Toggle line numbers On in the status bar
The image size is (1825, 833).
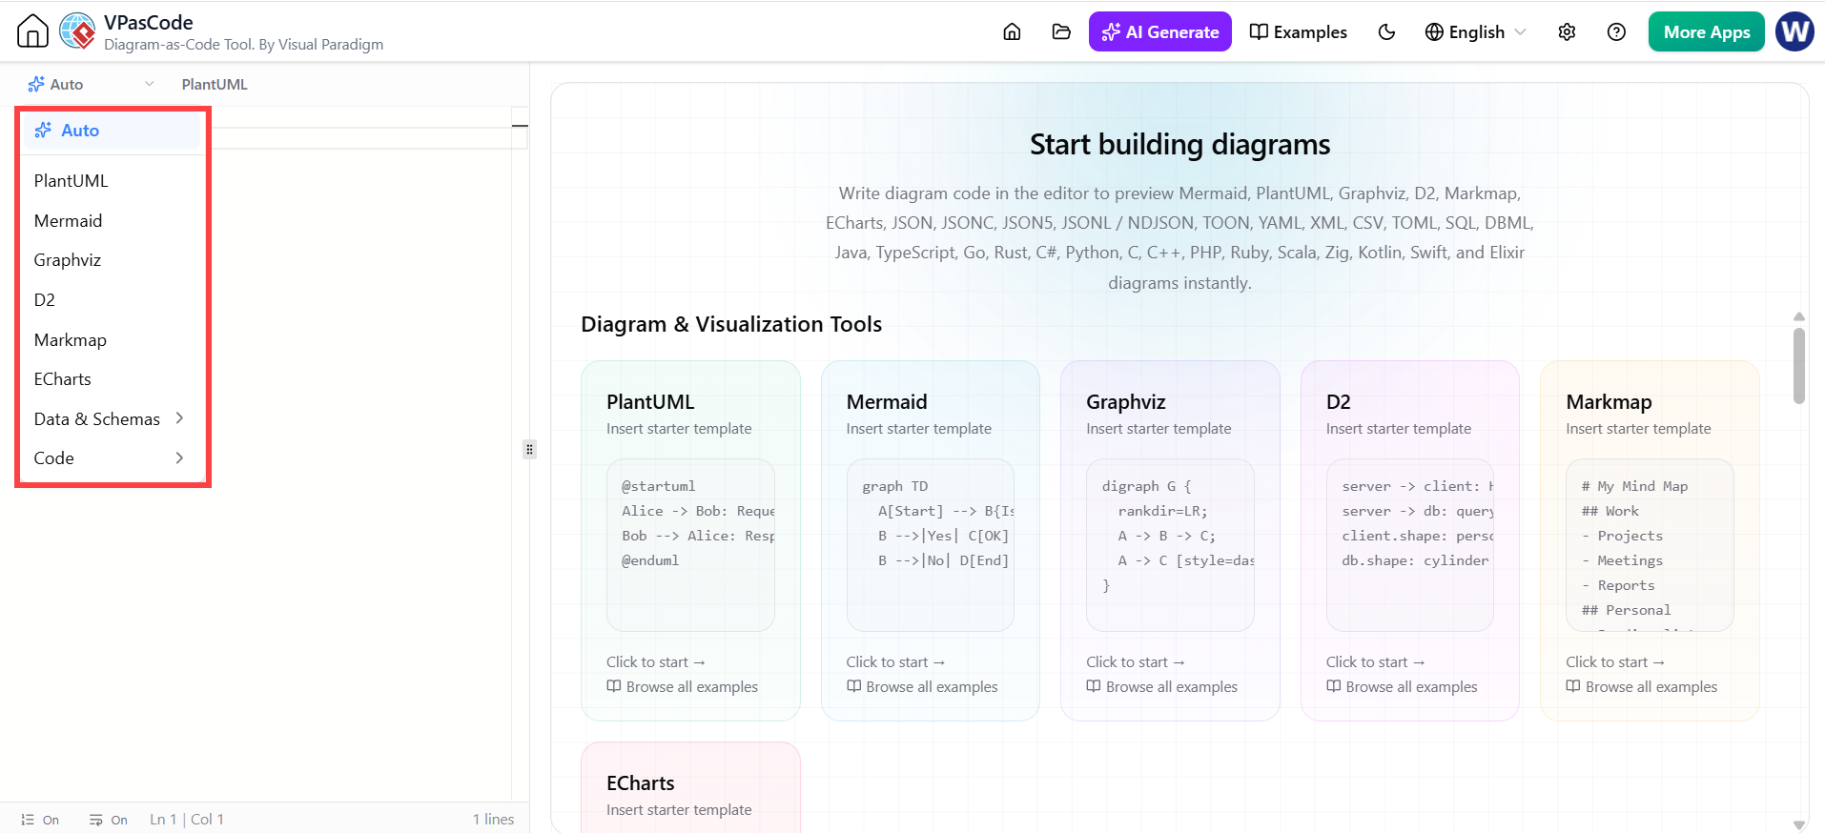[40, 820]
